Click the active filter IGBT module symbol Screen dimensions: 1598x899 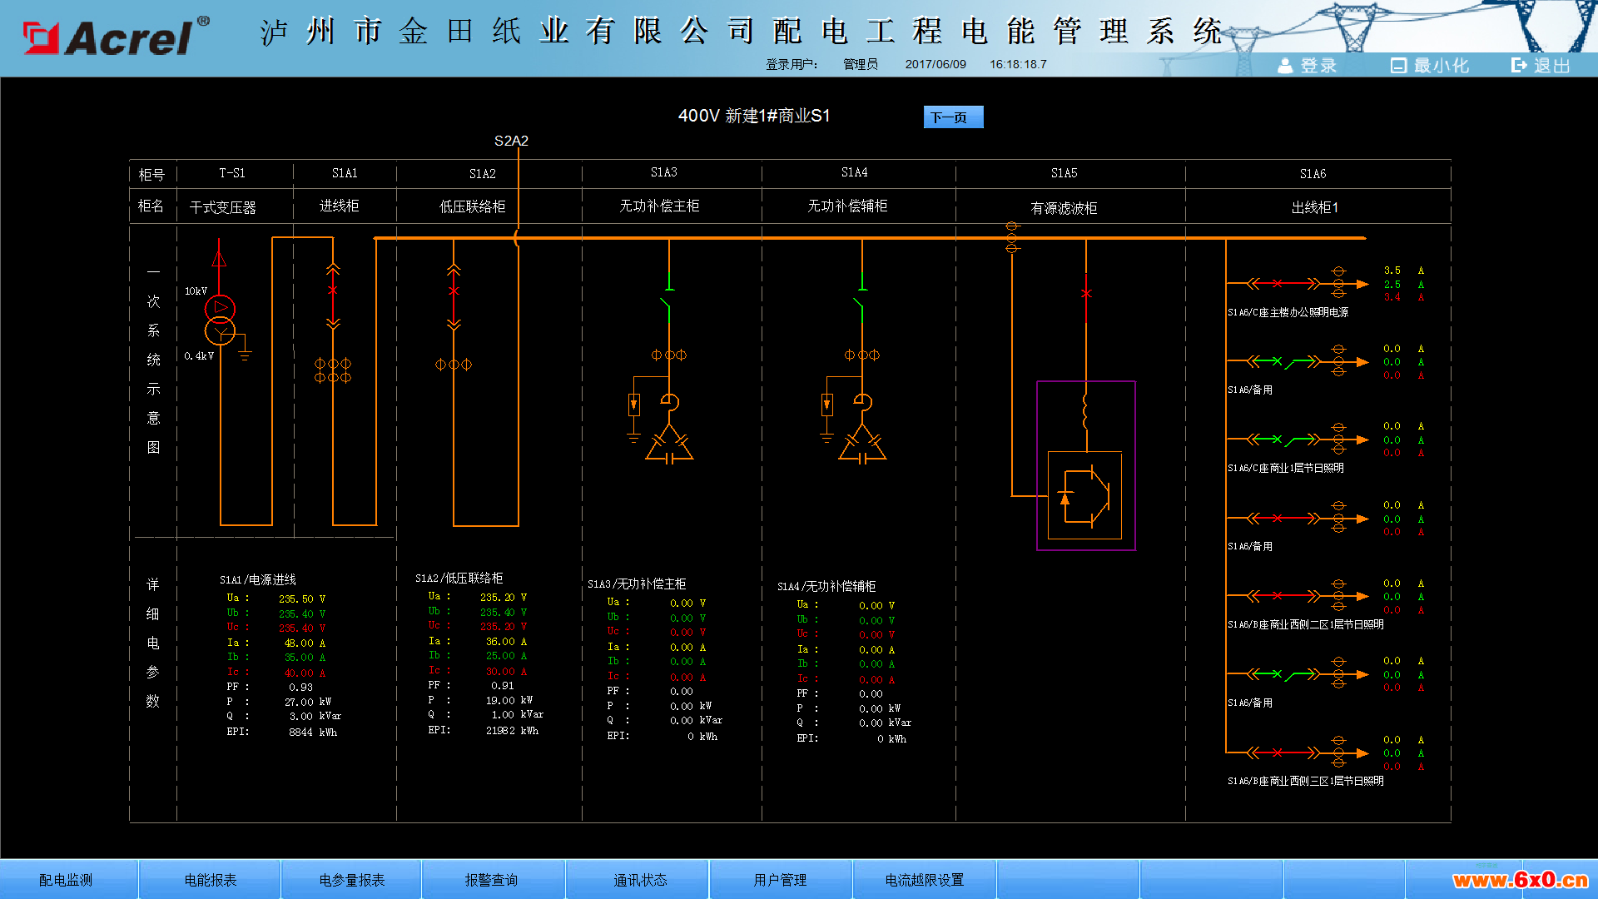click(1085, 496)
